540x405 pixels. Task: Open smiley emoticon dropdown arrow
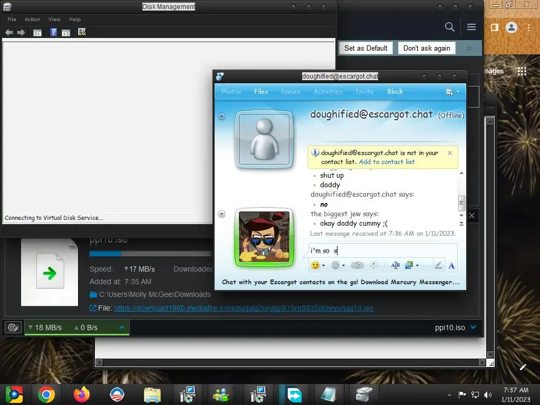tap(323, 266)
